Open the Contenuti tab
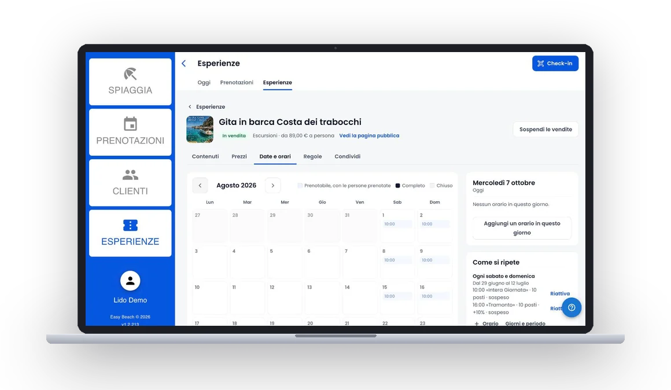Image resolution: width=671 pixels, height=390 pixels. coord(205,156)
